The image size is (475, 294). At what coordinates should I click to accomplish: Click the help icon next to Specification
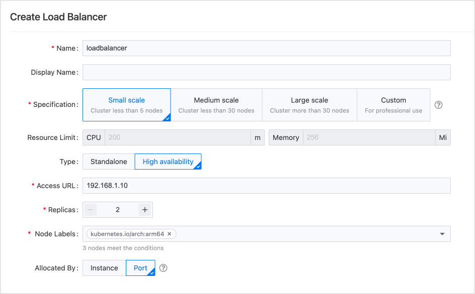click(438, 105)
